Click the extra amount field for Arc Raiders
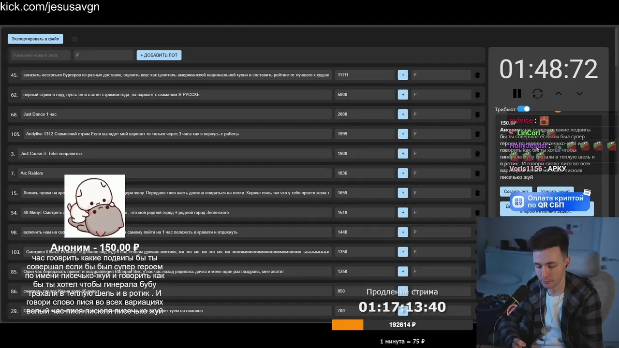Image resolution: width=619 pixels, height=348 pixels. [441, 173]
